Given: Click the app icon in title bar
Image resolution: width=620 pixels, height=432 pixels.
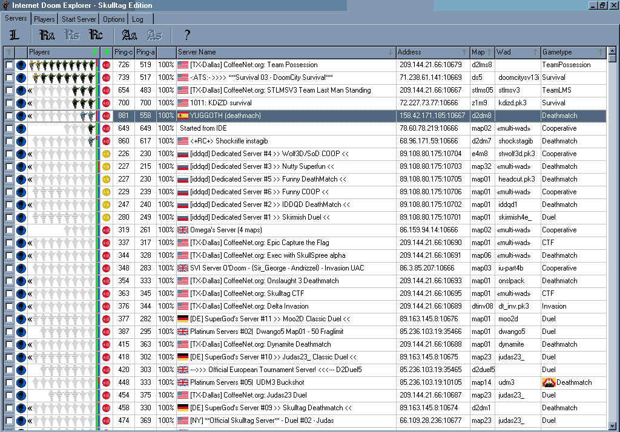Looking at the screenshot, I should click(x=6, y=5).
